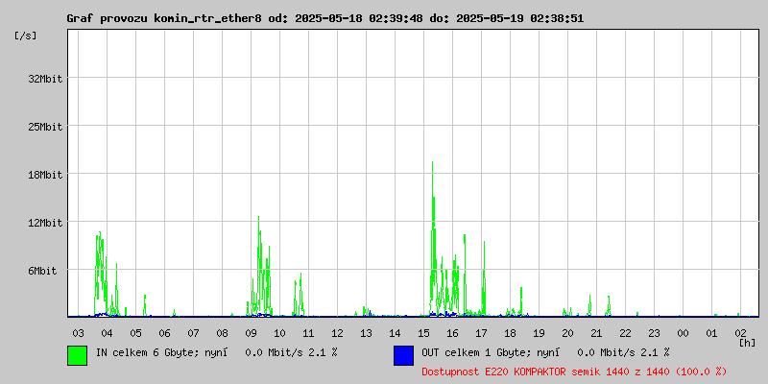Click hour label '15' on x-axis

(423, 333)
